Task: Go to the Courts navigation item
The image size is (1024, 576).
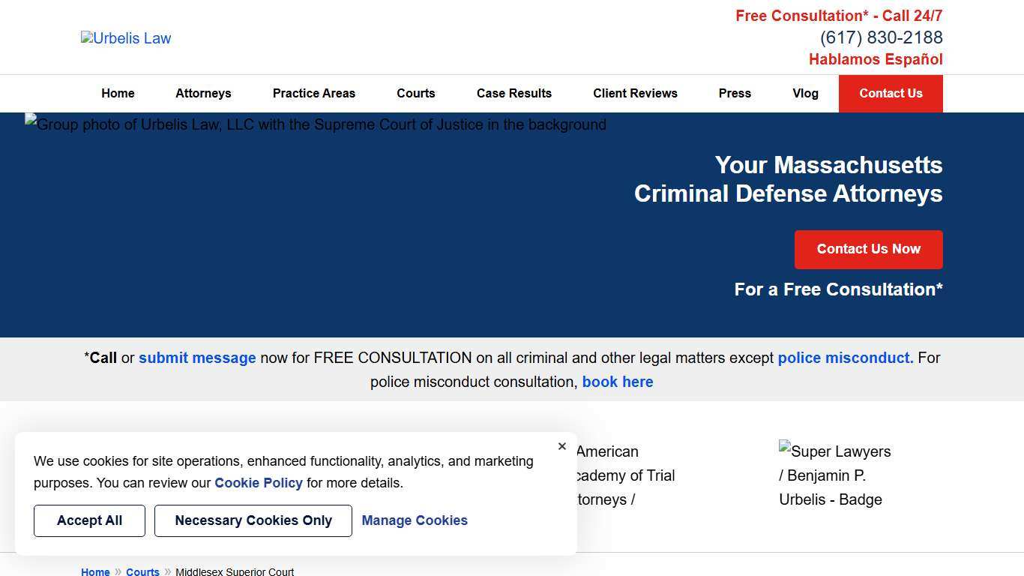Action: [x=416, y=93]
